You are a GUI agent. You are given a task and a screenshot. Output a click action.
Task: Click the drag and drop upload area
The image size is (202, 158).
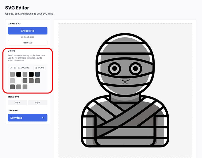coord(28,37)
